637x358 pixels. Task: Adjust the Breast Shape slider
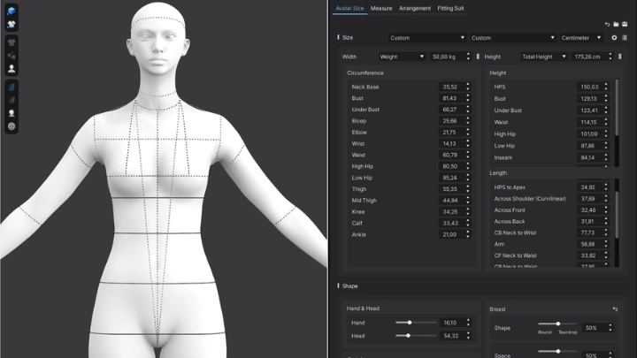558,324
